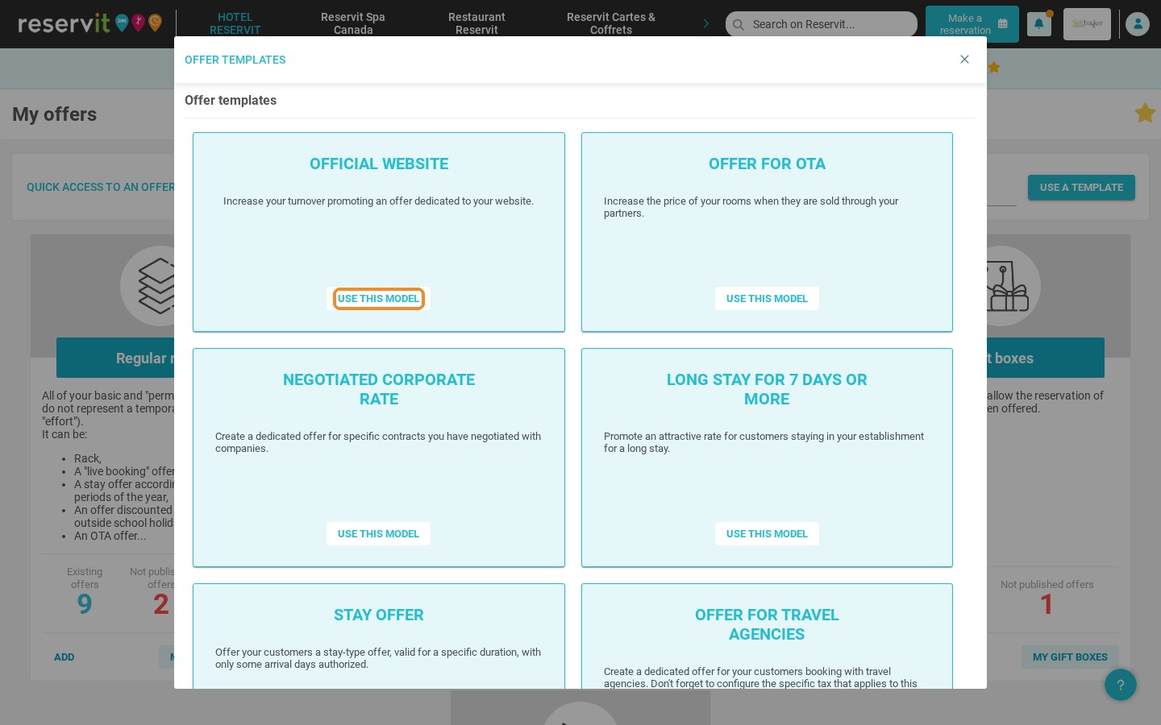1161x725 pixels.
Task: Click the small star in breadcrumb bar
Action: [994, 67]
